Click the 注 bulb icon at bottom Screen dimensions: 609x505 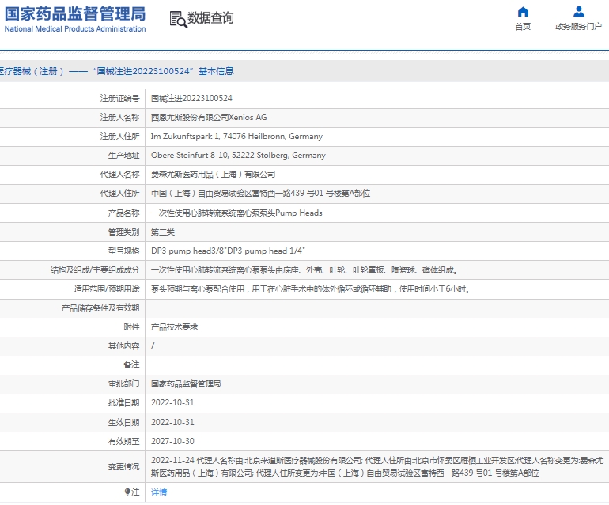pyautogui.click(x=127, y=492)
